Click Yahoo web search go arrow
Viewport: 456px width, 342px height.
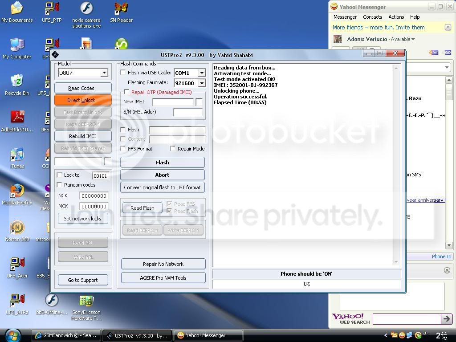coord(446,319)
